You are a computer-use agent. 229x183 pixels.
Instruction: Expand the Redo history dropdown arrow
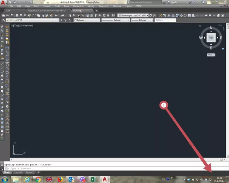point(66,15)
